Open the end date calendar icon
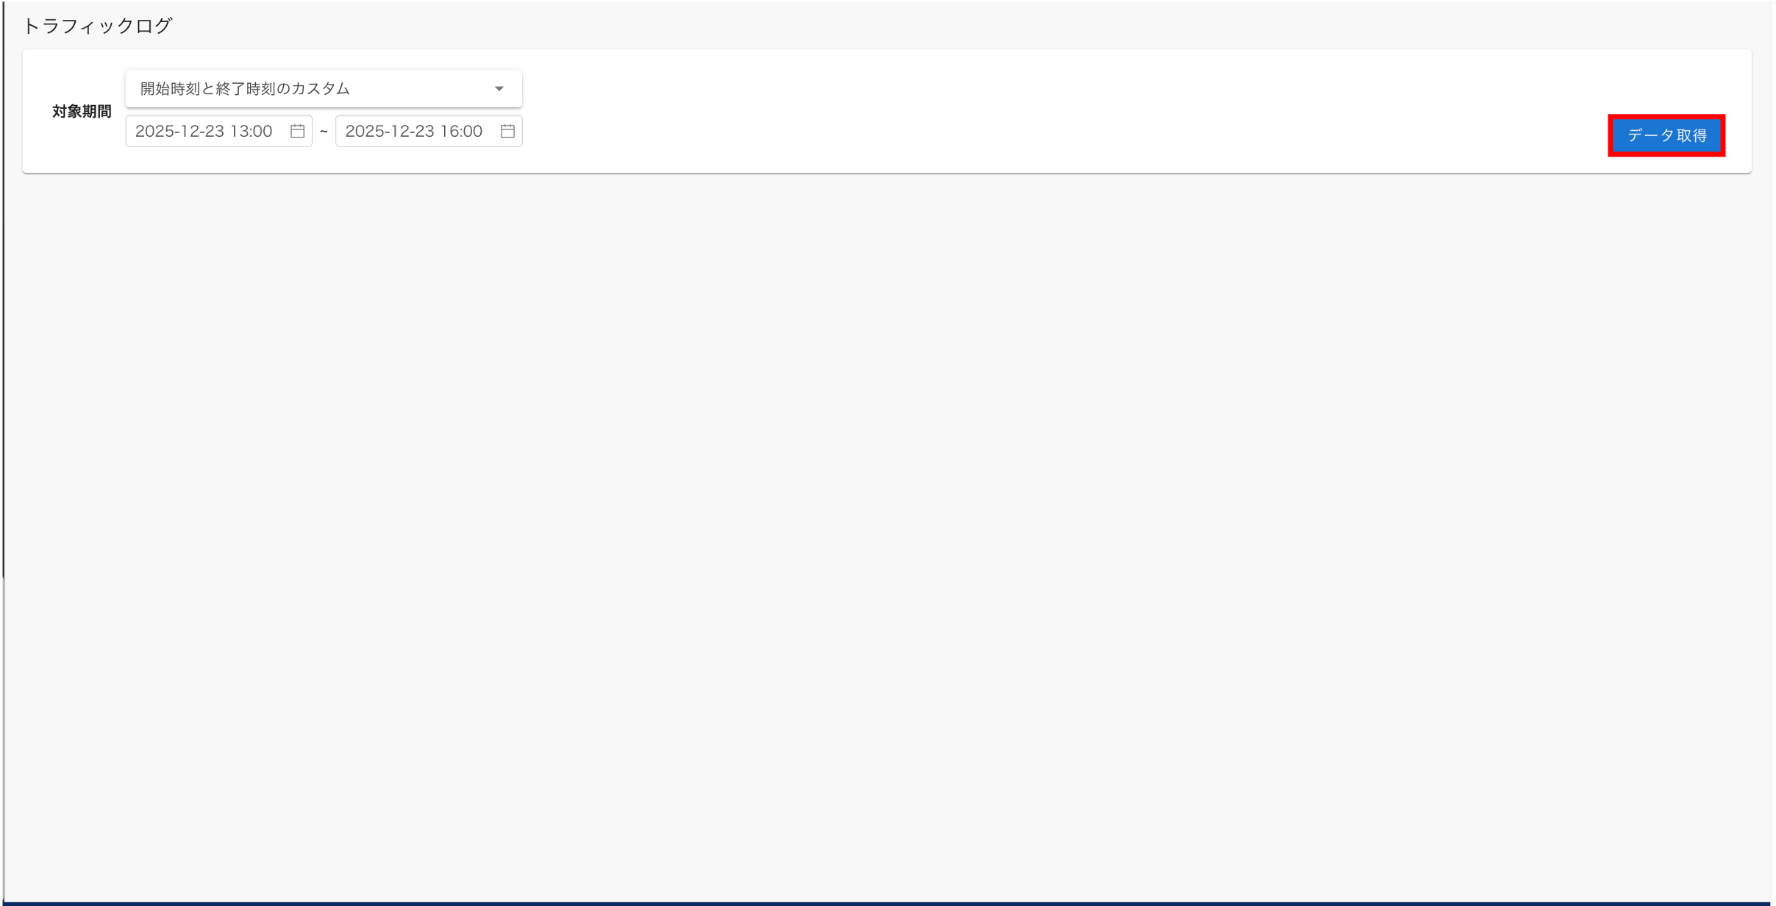The height and width of the screenshot is (906, 1776). click(507, 131)
